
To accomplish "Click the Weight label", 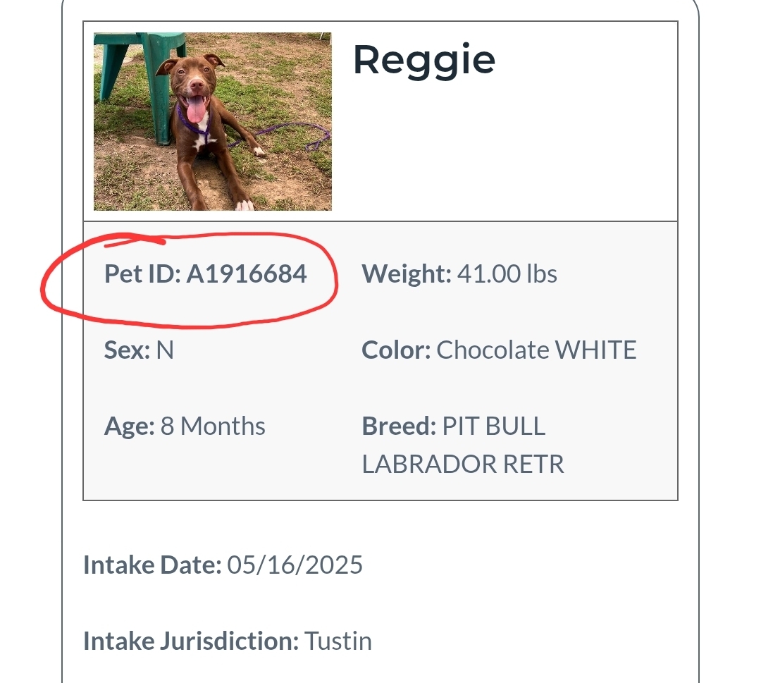I will point(407,273).
